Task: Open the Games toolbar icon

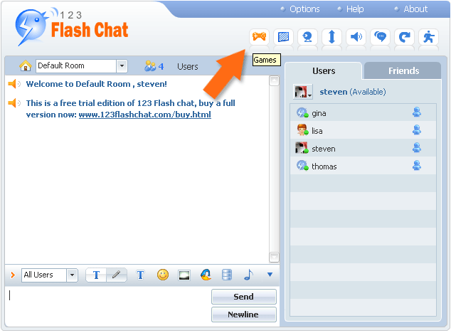Action: (259, 37)
